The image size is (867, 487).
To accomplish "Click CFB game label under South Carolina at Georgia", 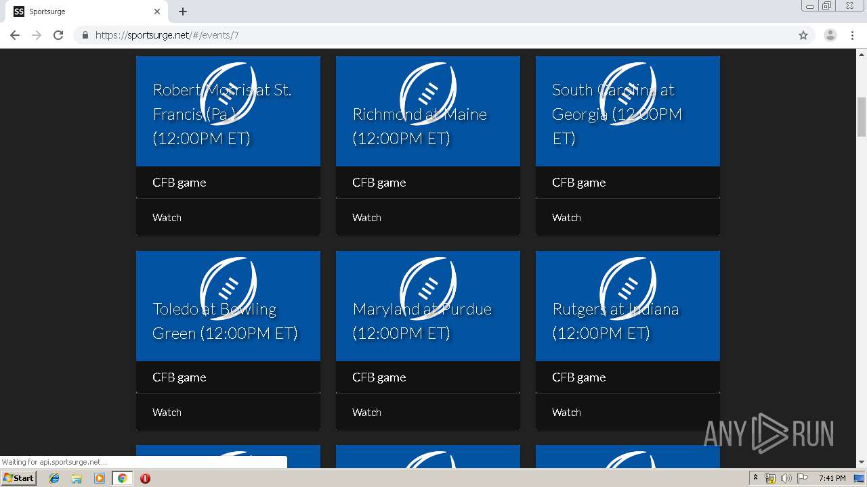I will click(578, 183).
